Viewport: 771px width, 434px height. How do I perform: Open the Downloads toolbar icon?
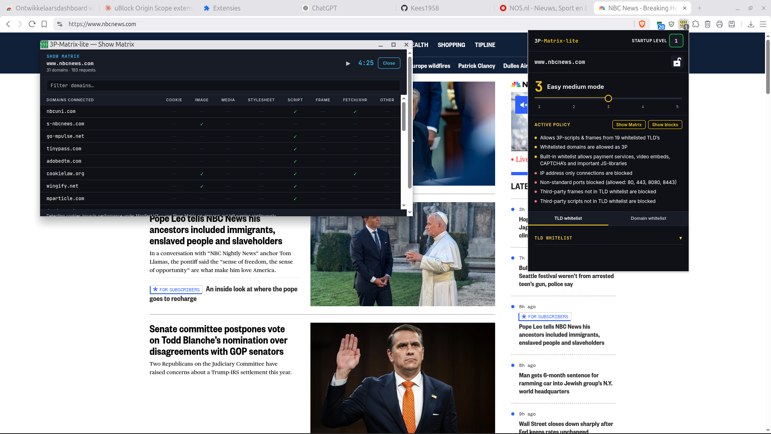pyautogui.click(x=751, y=24)
